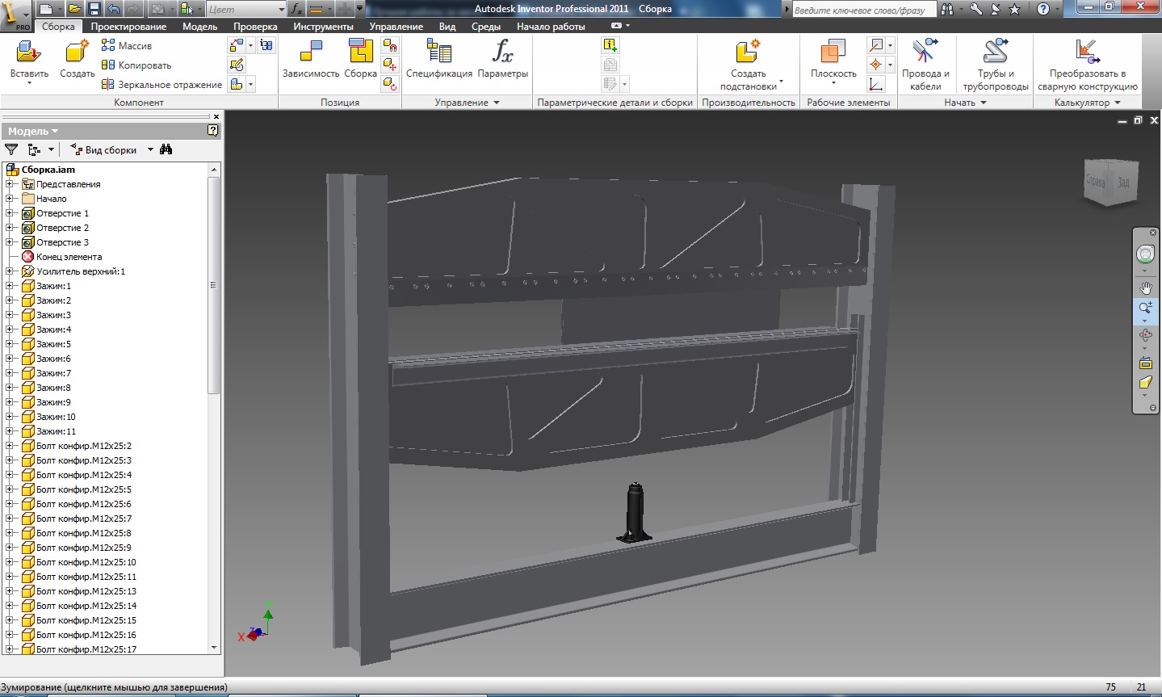Expand the Отверстие 1 tree node

[10, 213]
